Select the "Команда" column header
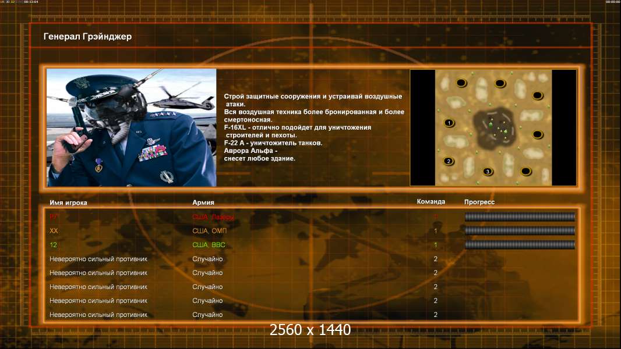The width and height of the screenshot is (621, 349). [431, 202]
